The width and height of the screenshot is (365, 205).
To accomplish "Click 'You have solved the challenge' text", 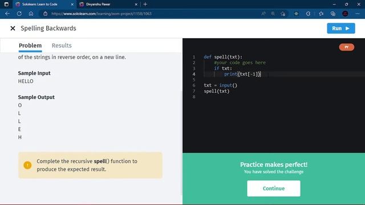I will (x=274, y=172).
